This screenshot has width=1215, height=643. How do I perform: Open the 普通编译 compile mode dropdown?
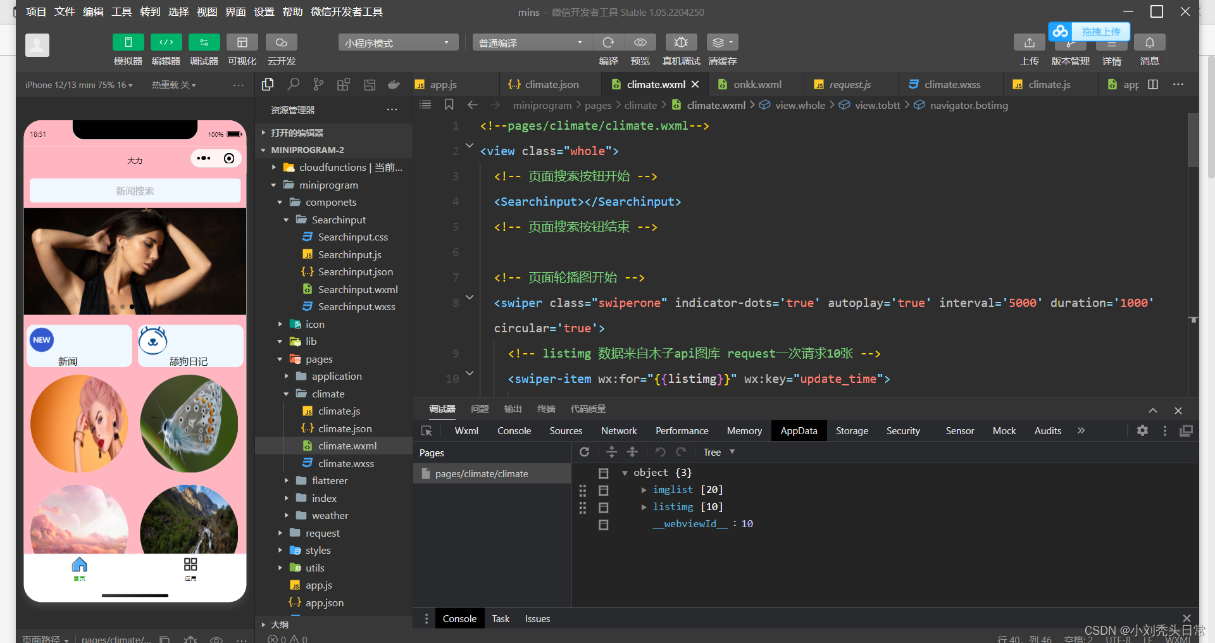(x=532, y=42)
